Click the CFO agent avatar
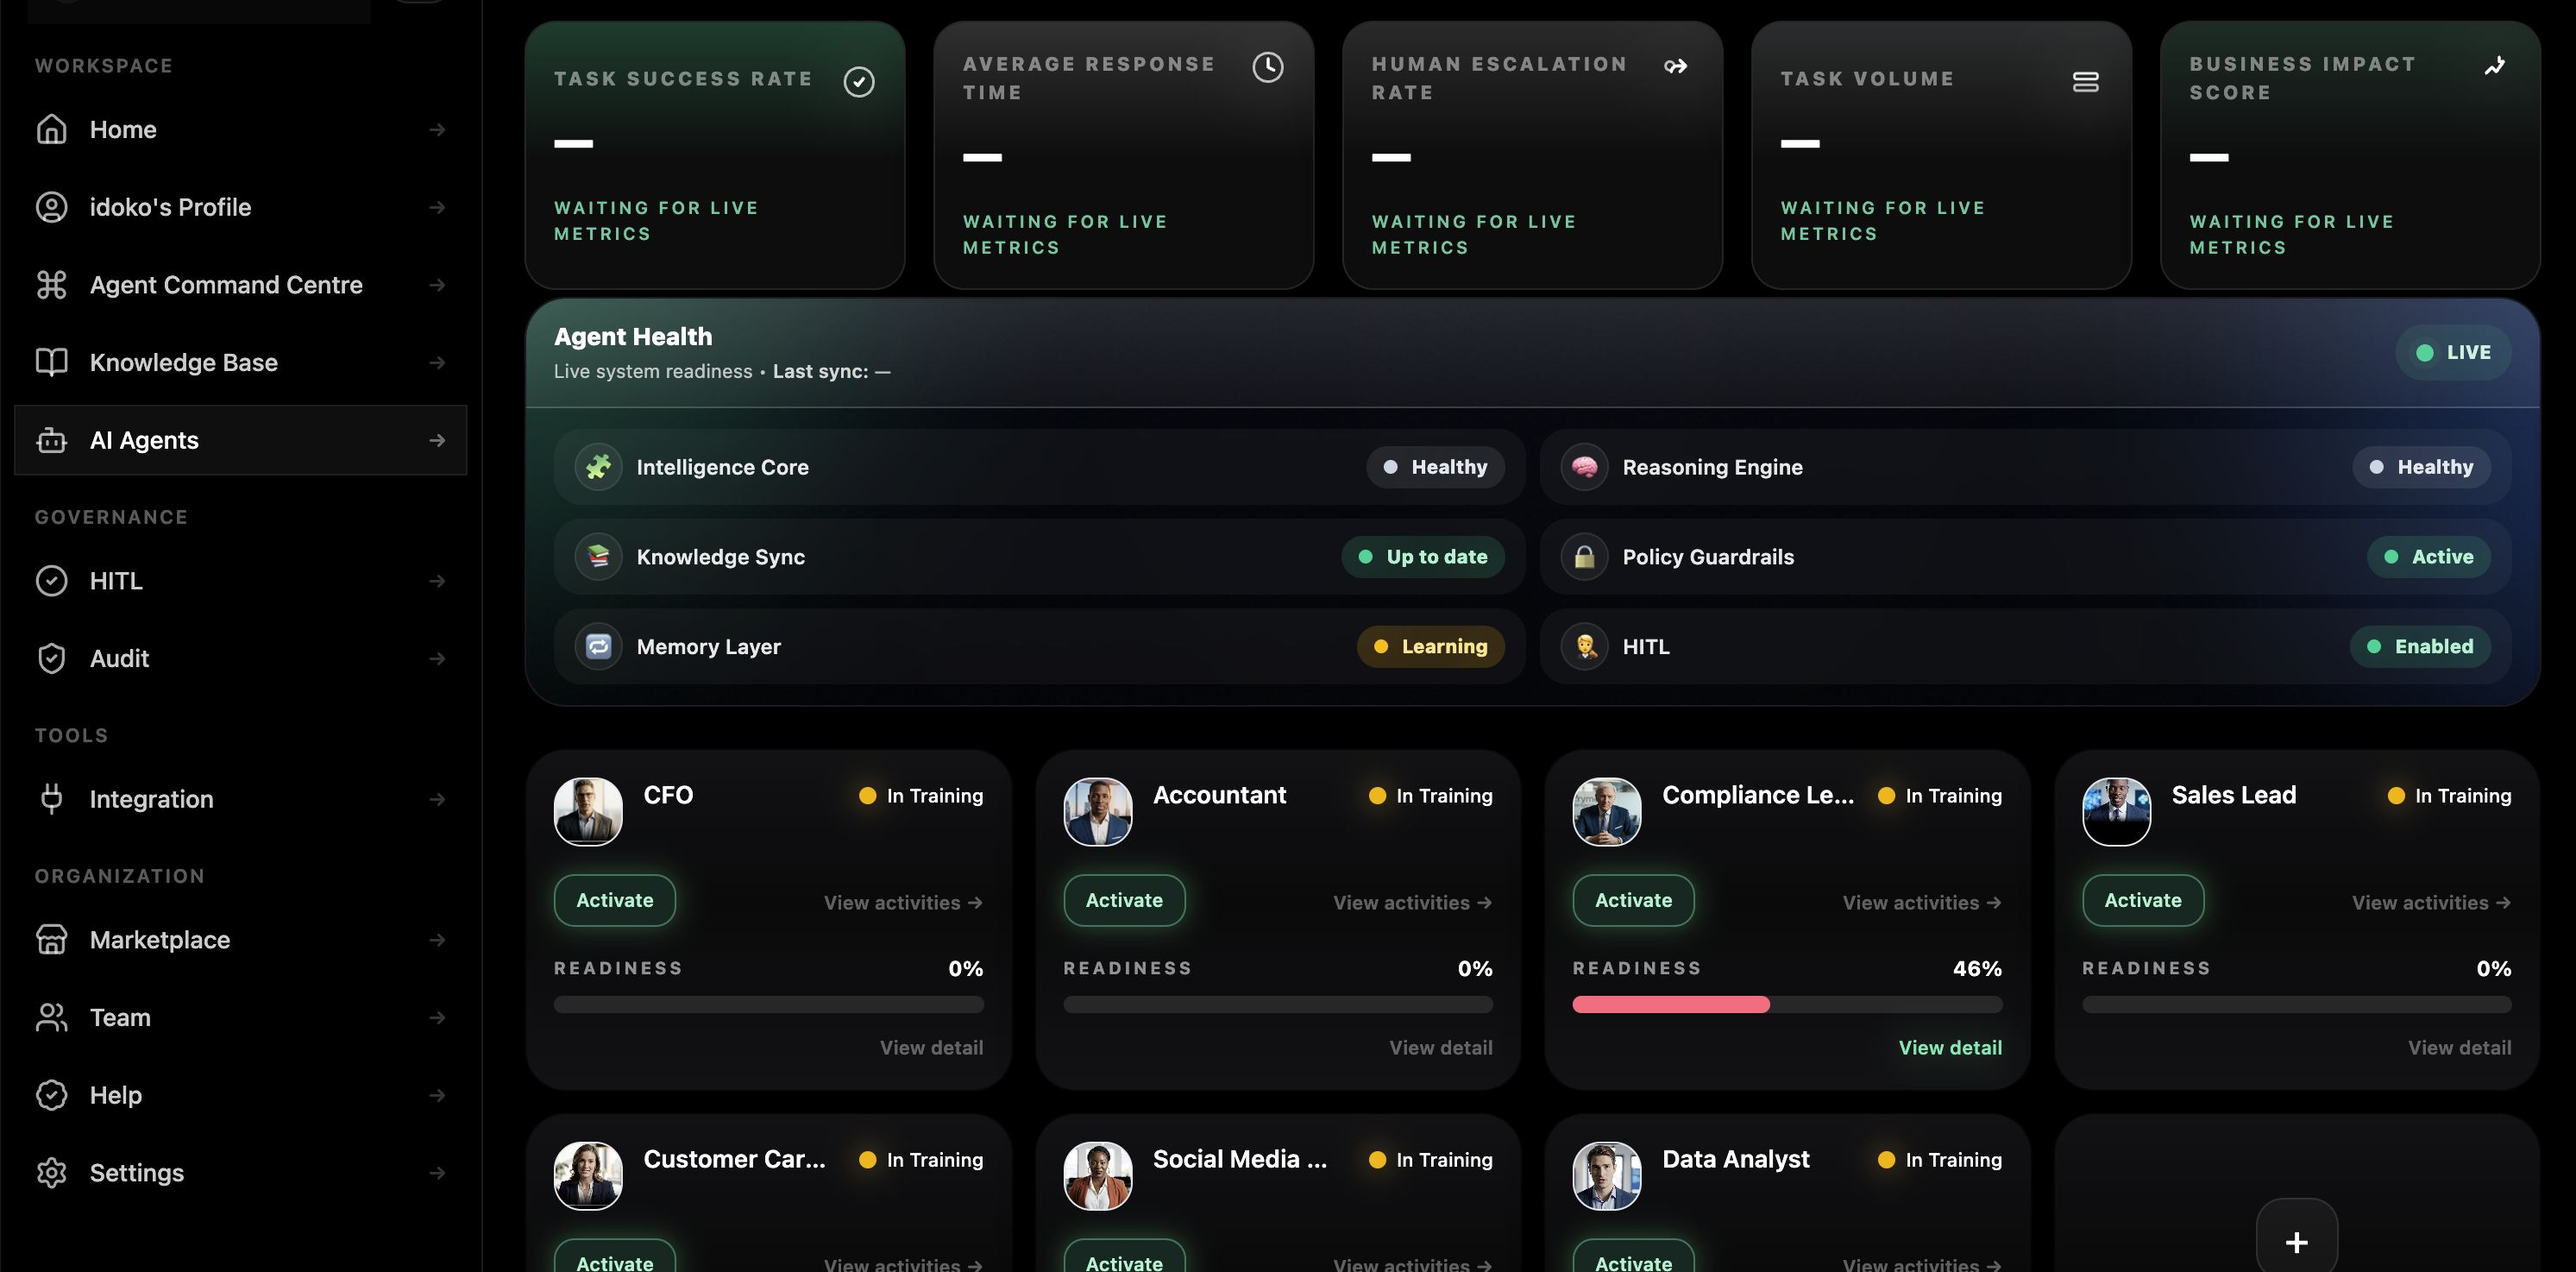This screenshot has width=2576, height=1272. coord(588,811)
